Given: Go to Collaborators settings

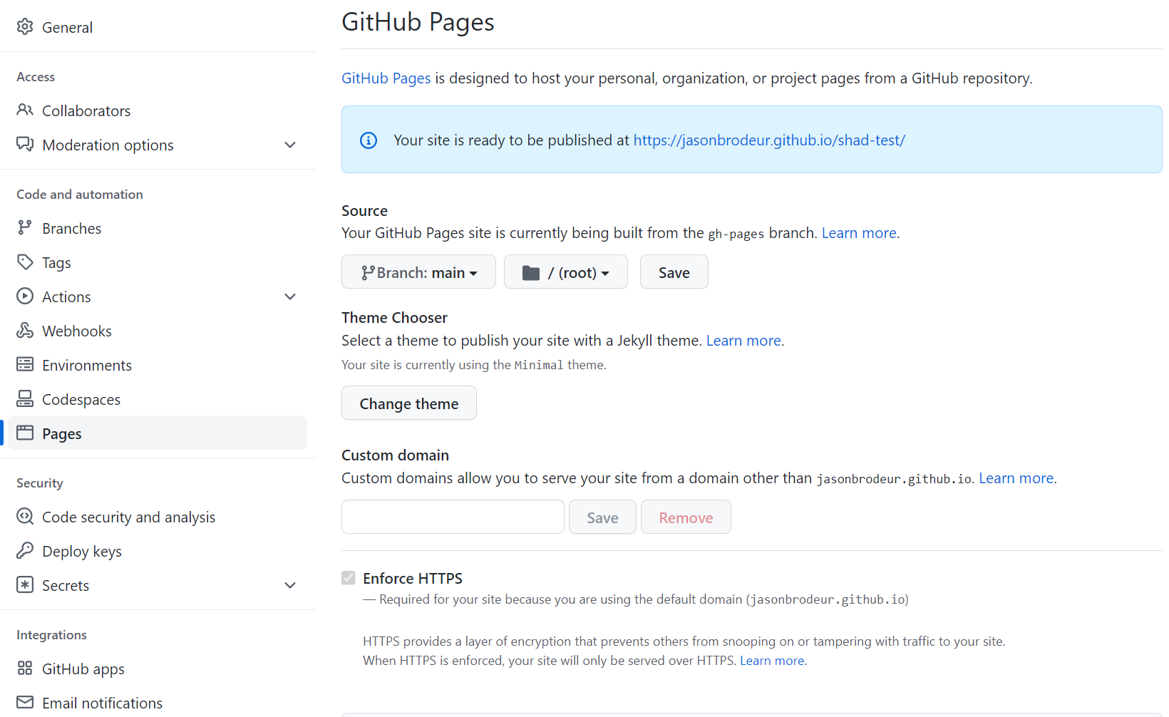Looking at the screenshot, I should 158,110.
